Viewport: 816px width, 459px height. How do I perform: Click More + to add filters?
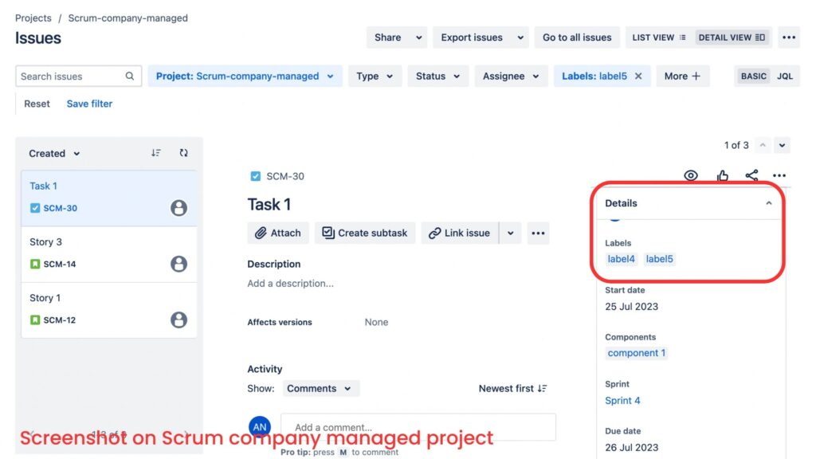pos(682,76)
